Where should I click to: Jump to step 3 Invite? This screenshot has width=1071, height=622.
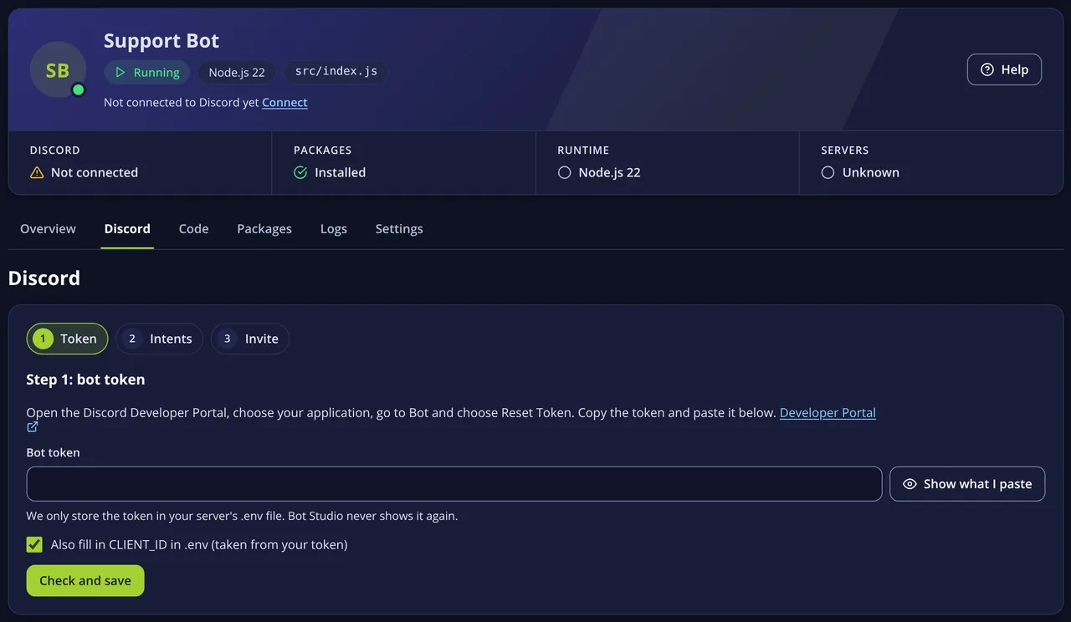pos(250,339)
